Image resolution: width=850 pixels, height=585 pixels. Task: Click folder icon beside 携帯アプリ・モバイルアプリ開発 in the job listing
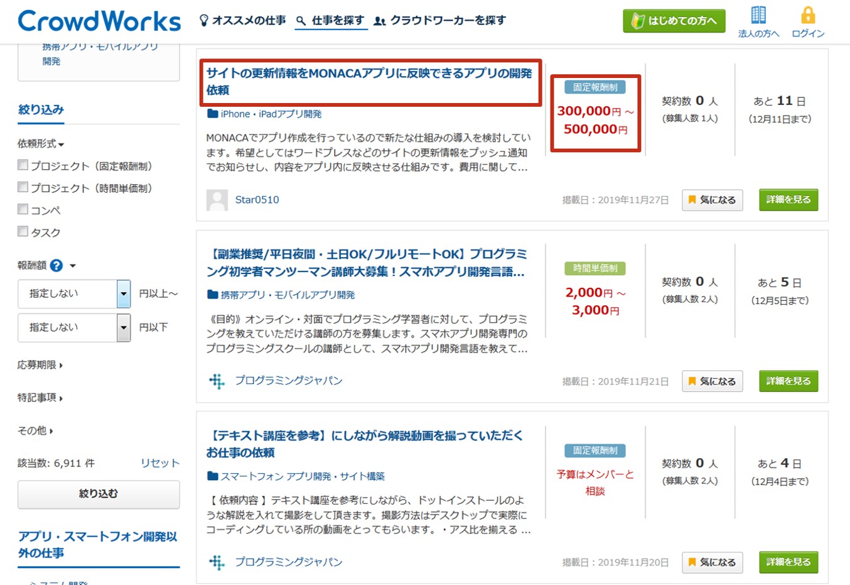point(213,295)
